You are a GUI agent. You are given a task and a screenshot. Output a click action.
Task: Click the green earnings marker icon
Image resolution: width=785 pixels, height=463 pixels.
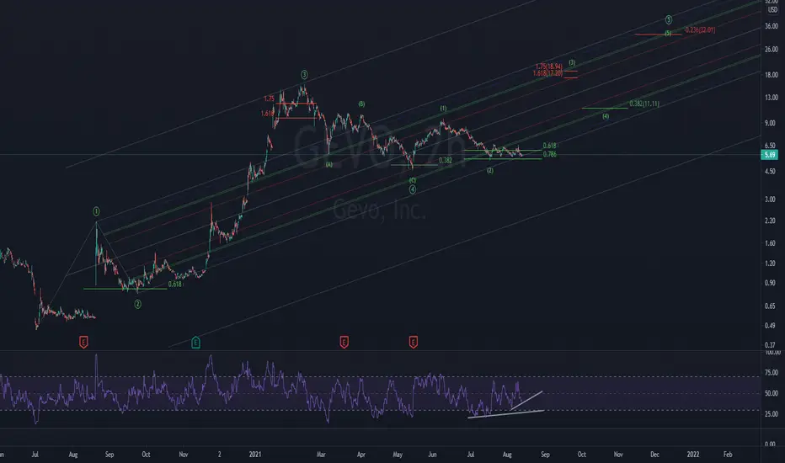195,343
